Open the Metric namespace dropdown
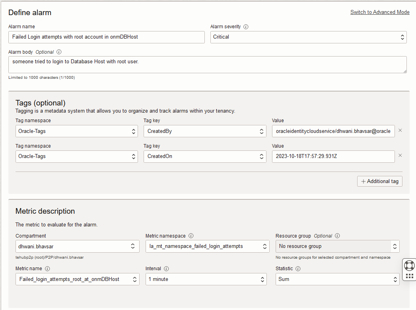 point(207,246)
